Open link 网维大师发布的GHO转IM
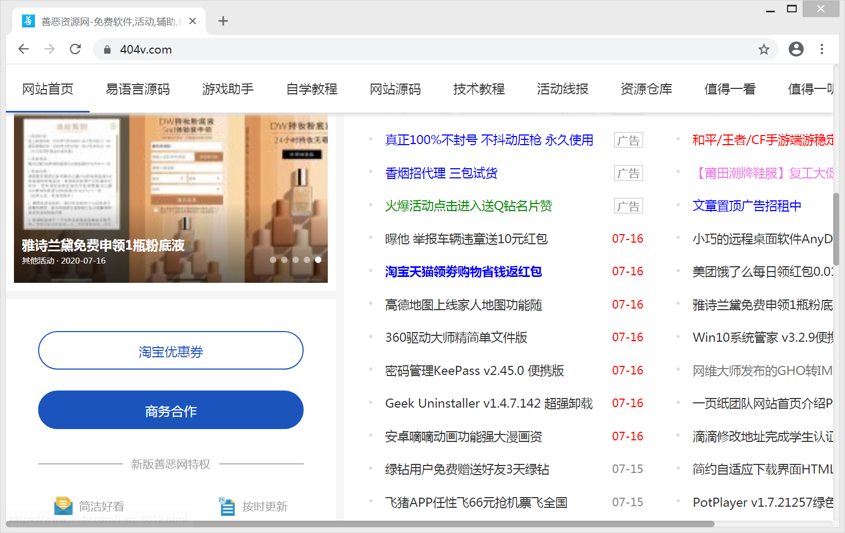 pyautogui.click(x=763, y=371)
